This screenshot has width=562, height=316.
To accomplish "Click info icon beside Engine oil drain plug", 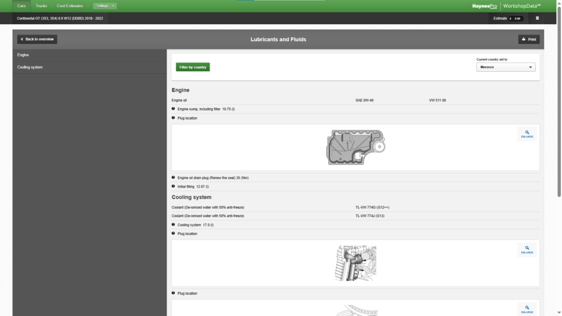I will [x=173, y=177].
